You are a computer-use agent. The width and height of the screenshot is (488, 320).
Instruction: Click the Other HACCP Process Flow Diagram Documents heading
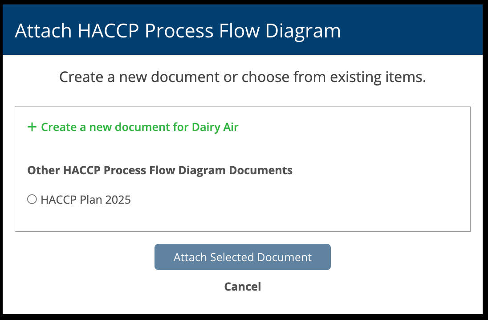[160, 170]
